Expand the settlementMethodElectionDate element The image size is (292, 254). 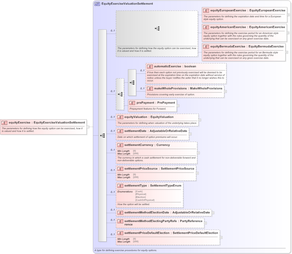coord(213,213)
